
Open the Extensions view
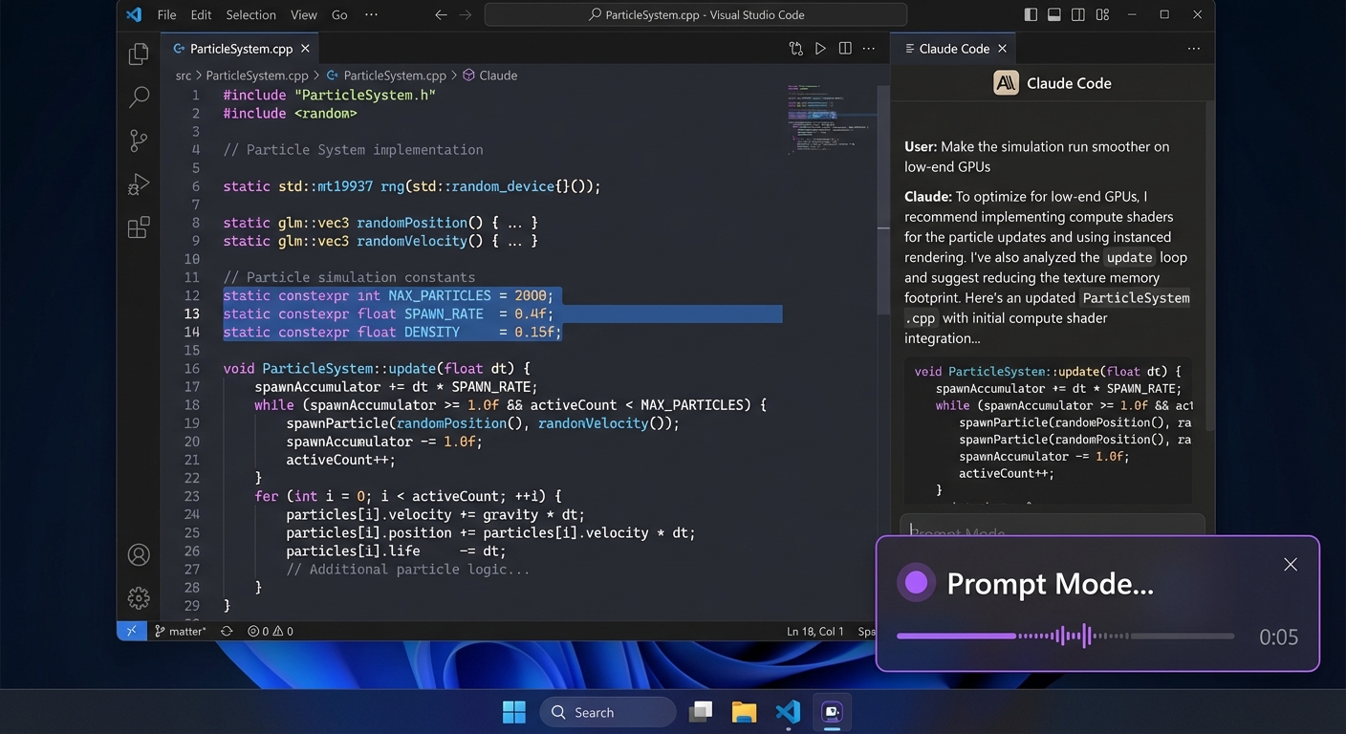click(x=139, y=227)
